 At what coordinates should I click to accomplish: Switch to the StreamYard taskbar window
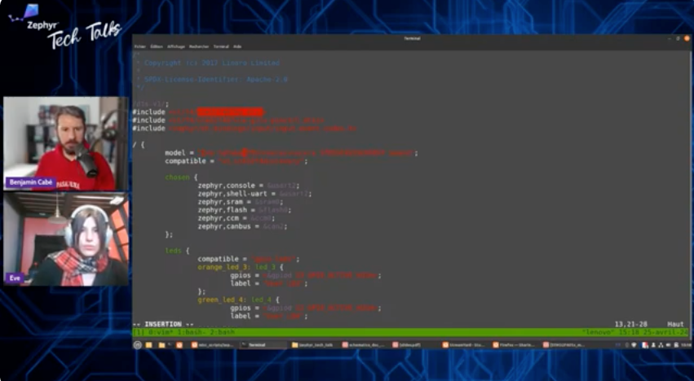(466, 344)
